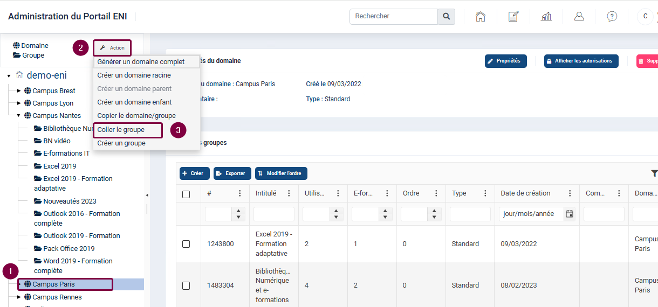Screen dimensions: 658x307
Task: Open column menu for E-for... column
Action: 387,193
